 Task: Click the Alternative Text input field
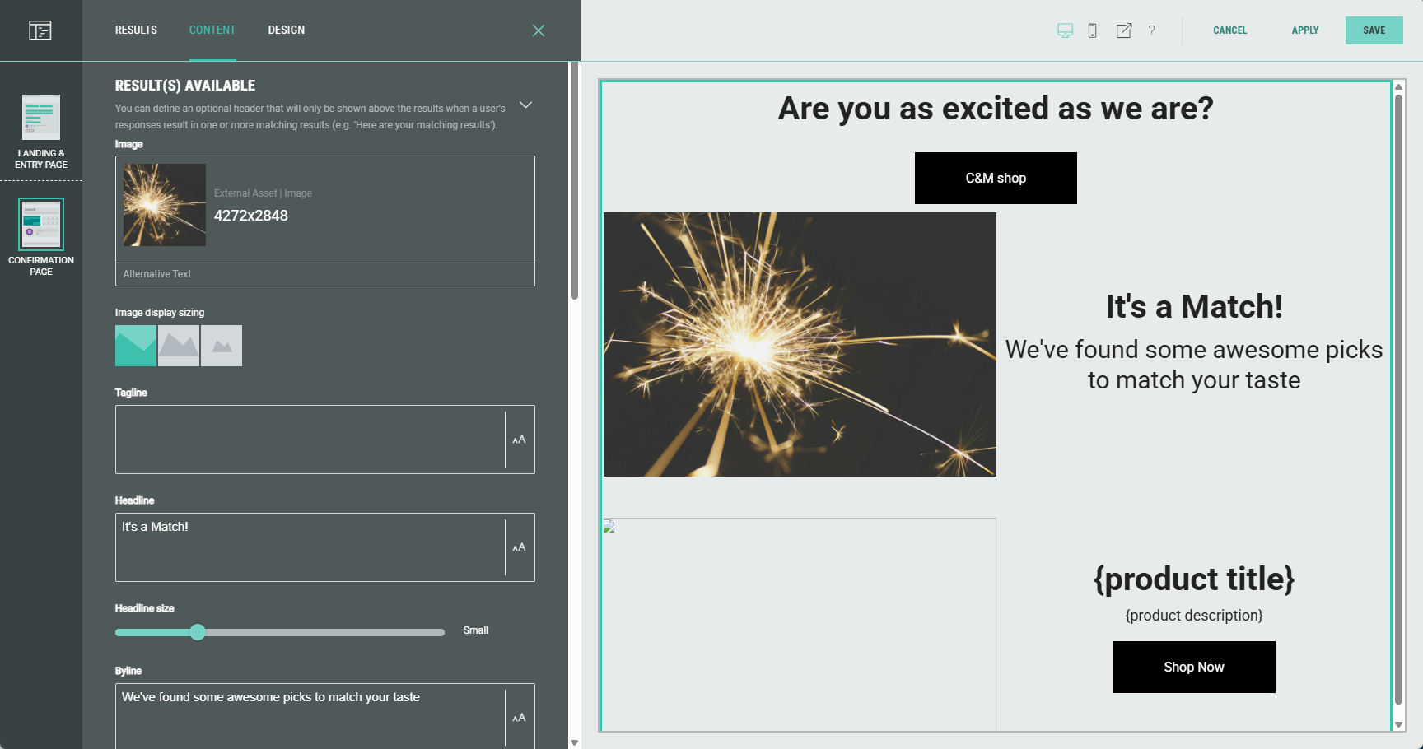(x=324, y=274)
